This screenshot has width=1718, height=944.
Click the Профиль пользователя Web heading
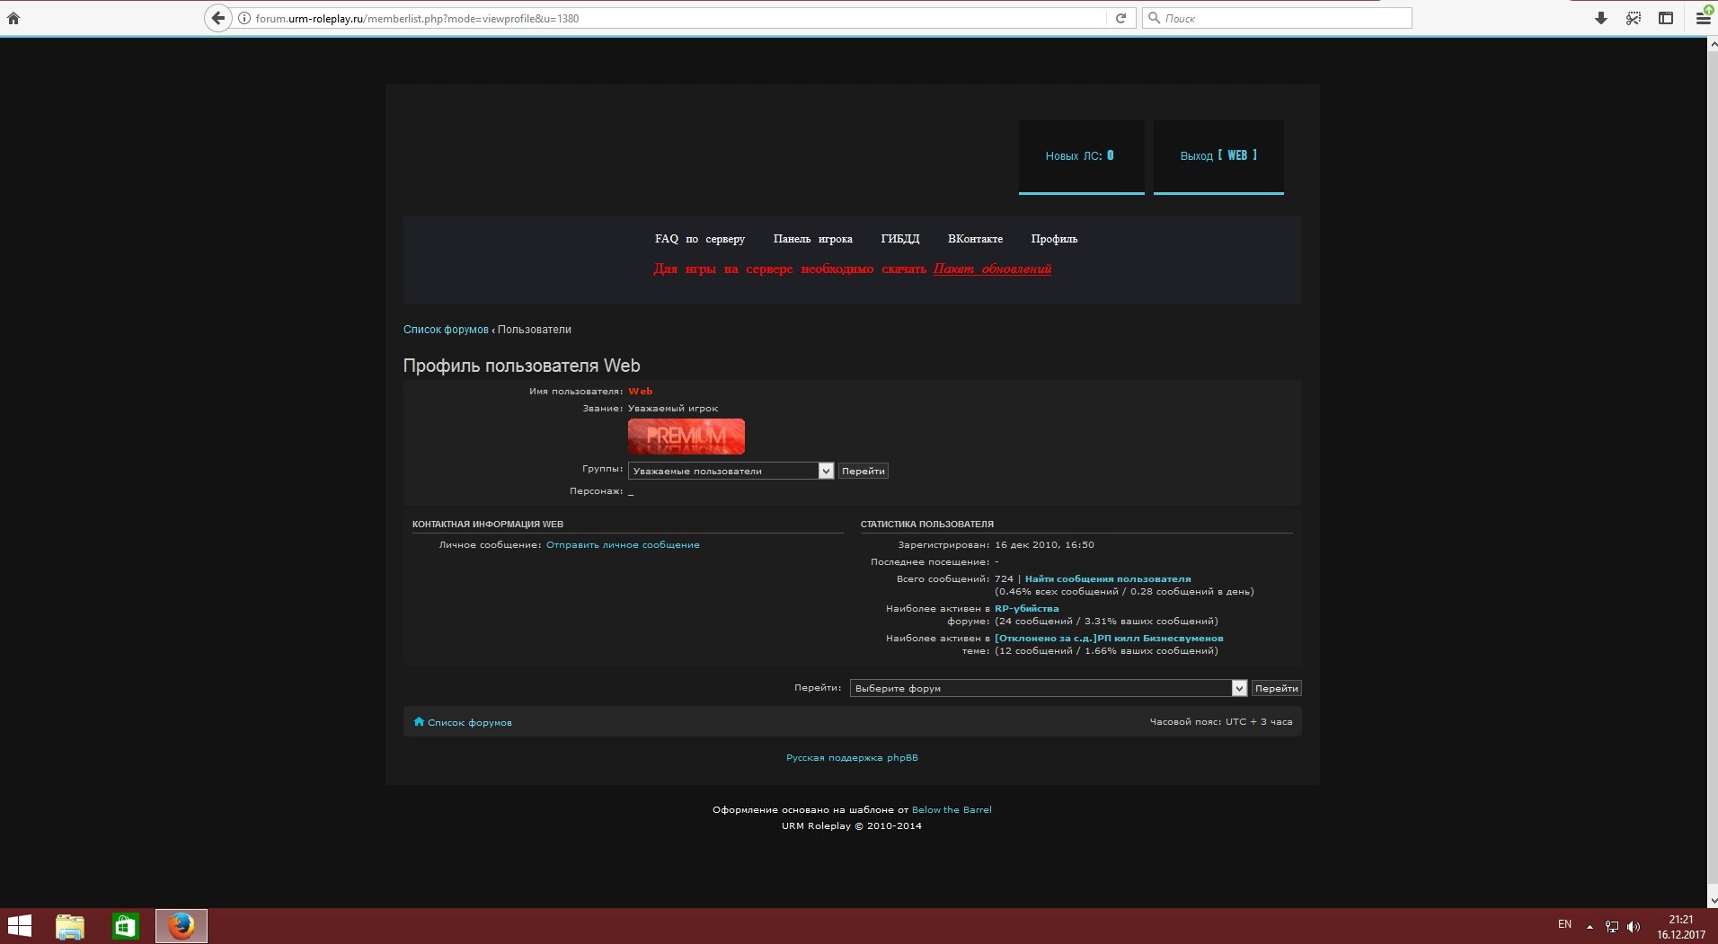pyautogui.click(x=522, y=366)
